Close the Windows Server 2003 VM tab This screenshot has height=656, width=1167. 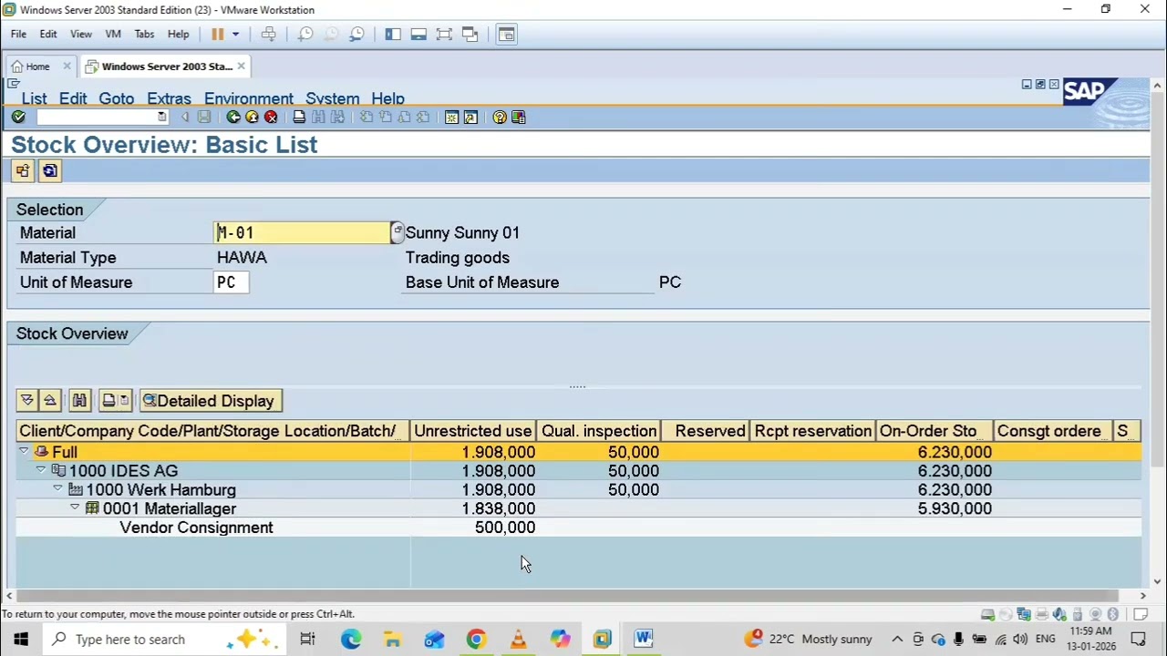[241, 66]
